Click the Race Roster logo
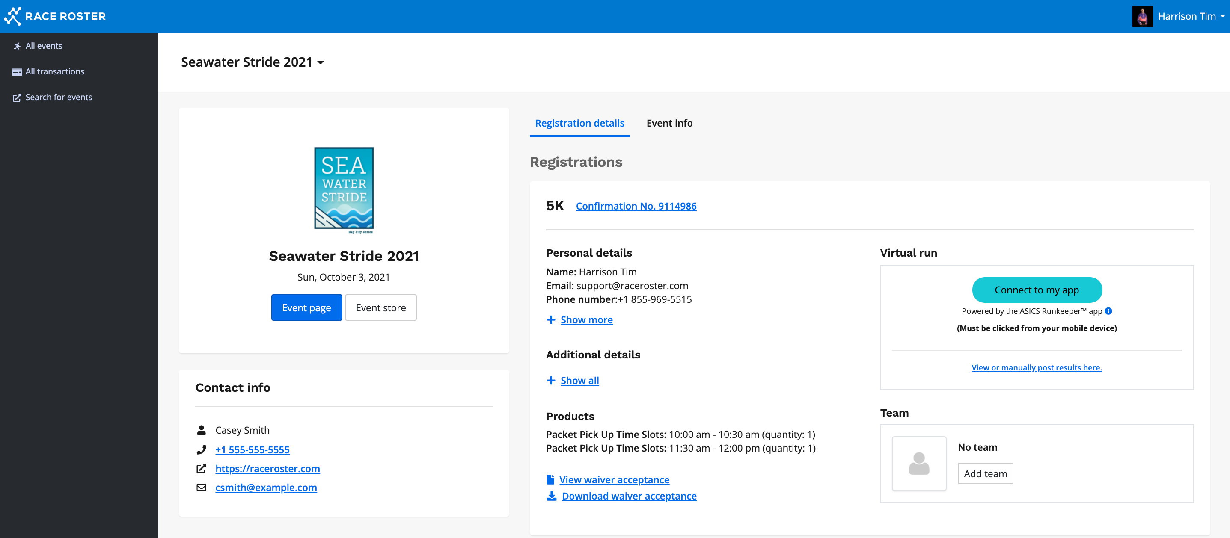Screen dimensions: 1230x538 pos(55,16)
